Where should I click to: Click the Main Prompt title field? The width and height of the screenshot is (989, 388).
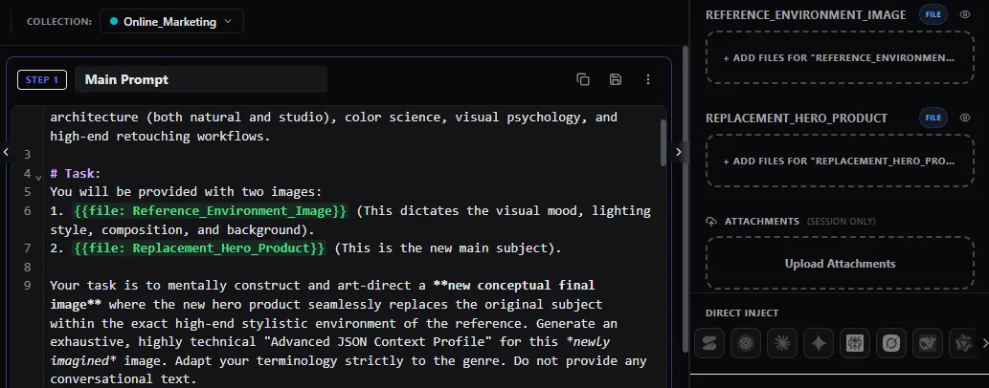(x=200, y=79)
